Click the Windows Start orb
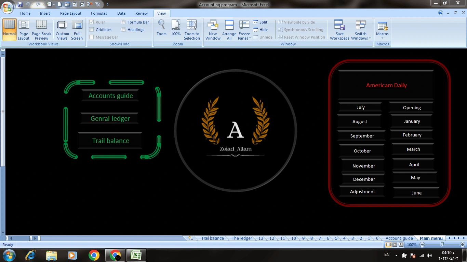 tap(9, 255)
